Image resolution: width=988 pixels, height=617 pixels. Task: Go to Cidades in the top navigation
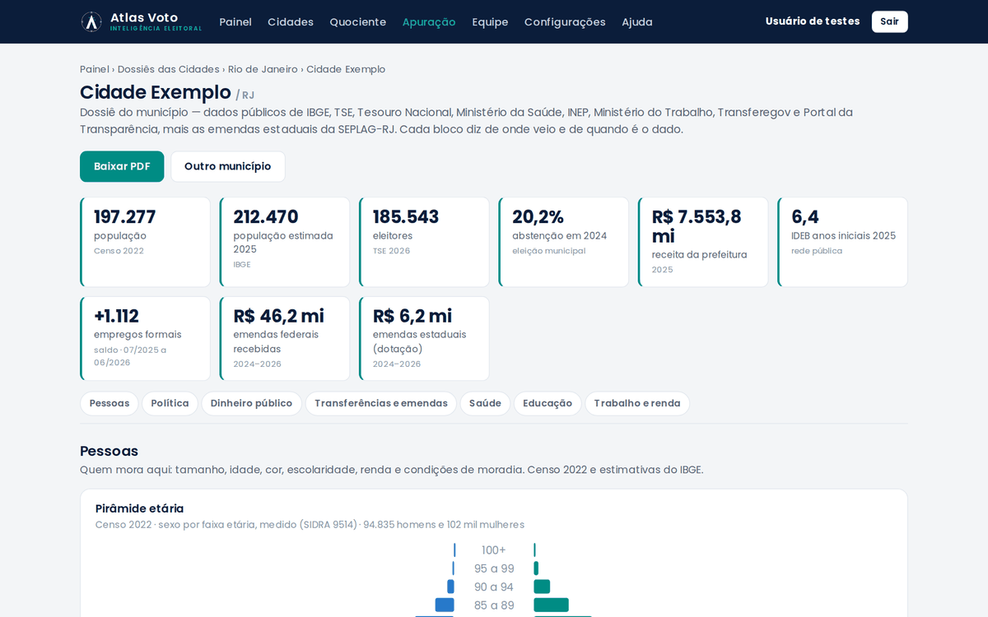291,22
